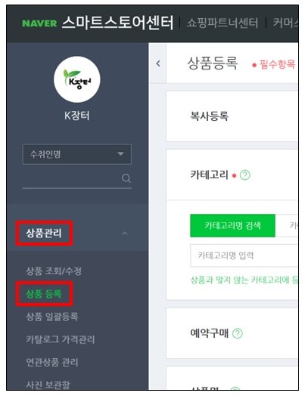Open 사진 보관함 in the sidebar
The height and width of the screenshot is (396, 305).
point(48,385)
